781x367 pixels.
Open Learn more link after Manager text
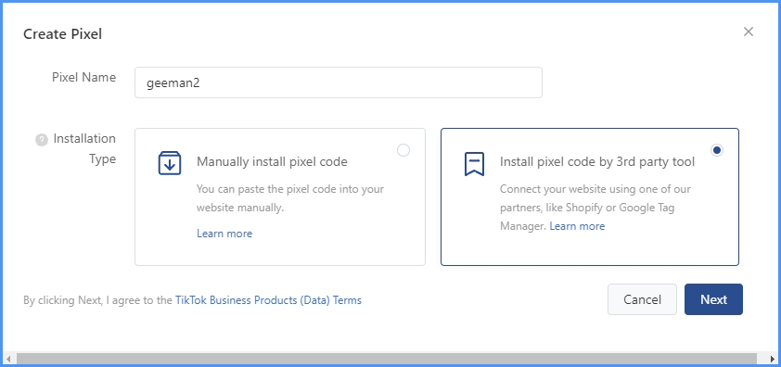(577, 226)
